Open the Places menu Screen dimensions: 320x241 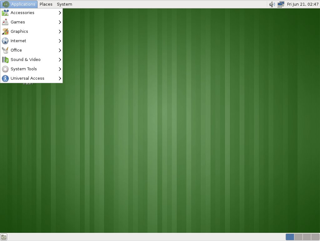[x=46, y=4]
